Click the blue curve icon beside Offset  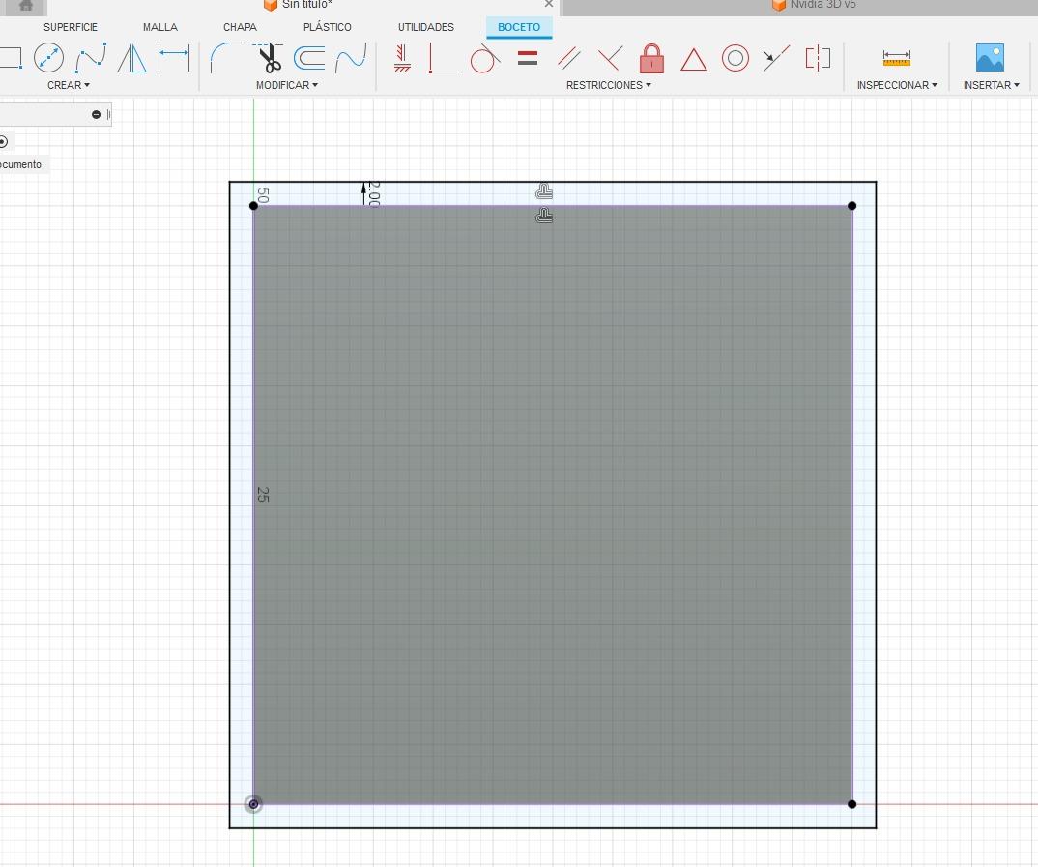pos(351,58)
